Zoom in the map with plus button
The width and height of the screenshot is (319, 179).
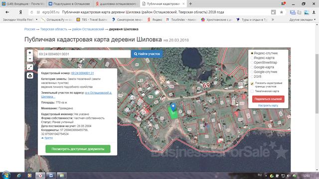tap(30, 53)
